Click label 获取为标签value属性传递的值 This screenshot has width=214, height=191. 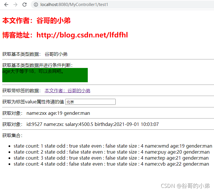click(x=33, y=102)
